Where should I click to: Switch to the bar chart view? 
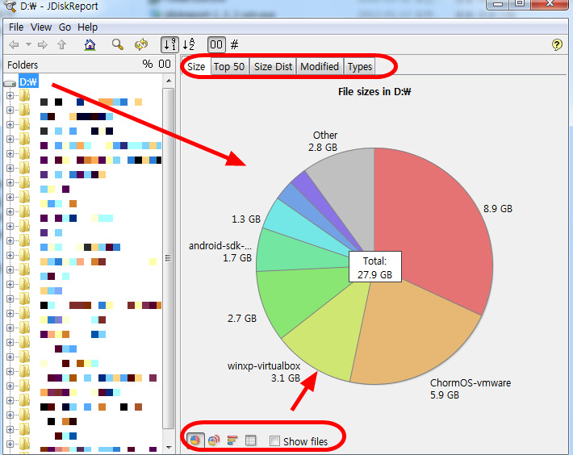232,440
